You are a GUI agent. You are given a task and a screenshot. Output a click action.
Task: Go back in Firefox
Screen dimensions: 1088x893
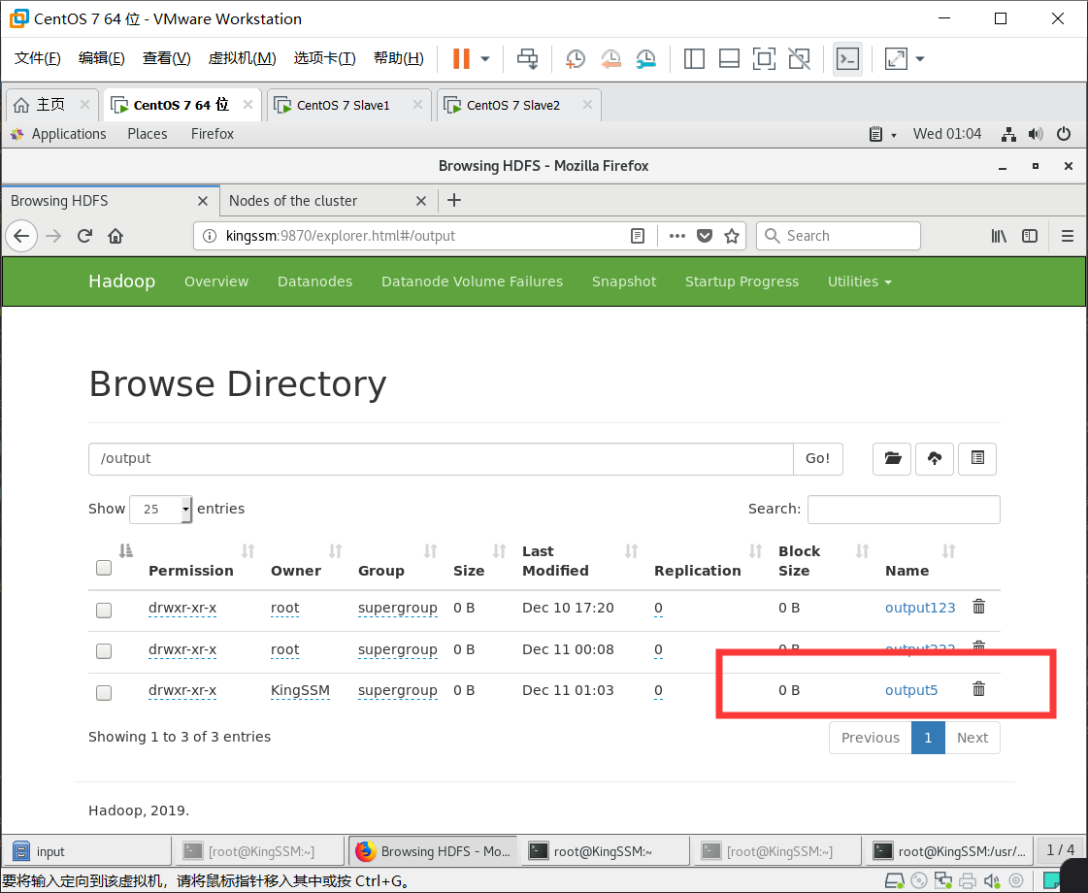(x=21, y=236)
